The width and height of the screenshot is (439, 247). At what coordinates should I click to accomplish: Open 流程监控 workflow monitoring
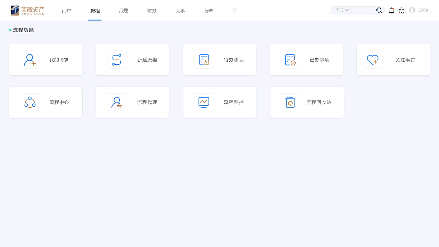coord(219,102)
